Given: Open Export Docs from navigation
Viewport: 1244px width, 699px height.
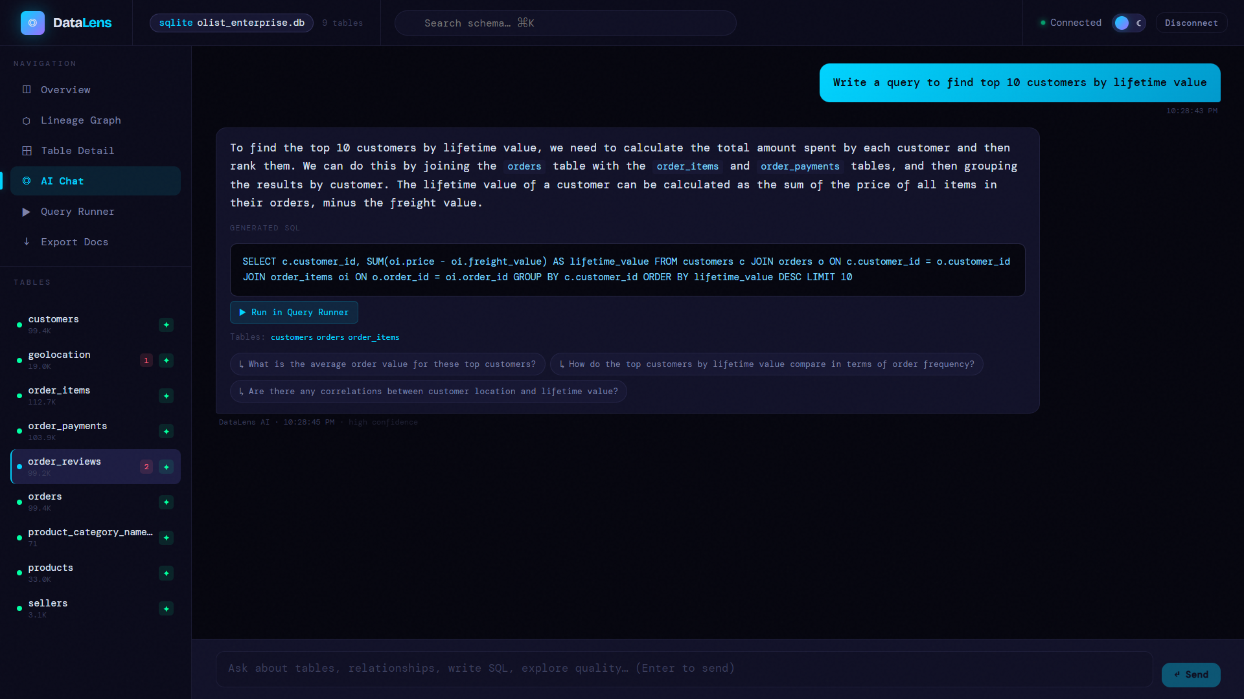Looking at the screenshot, I should coord(95,242).
